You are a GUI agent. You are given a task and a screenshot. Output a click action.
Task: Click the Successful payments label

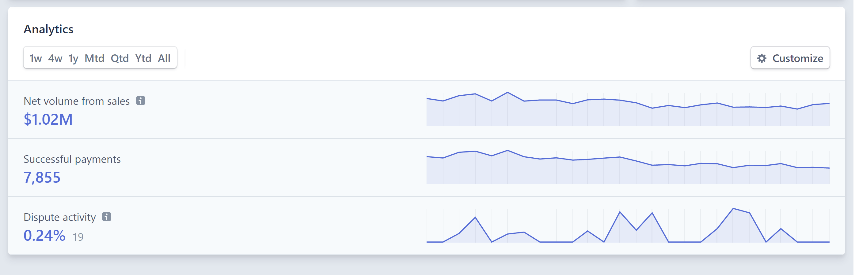72,159
